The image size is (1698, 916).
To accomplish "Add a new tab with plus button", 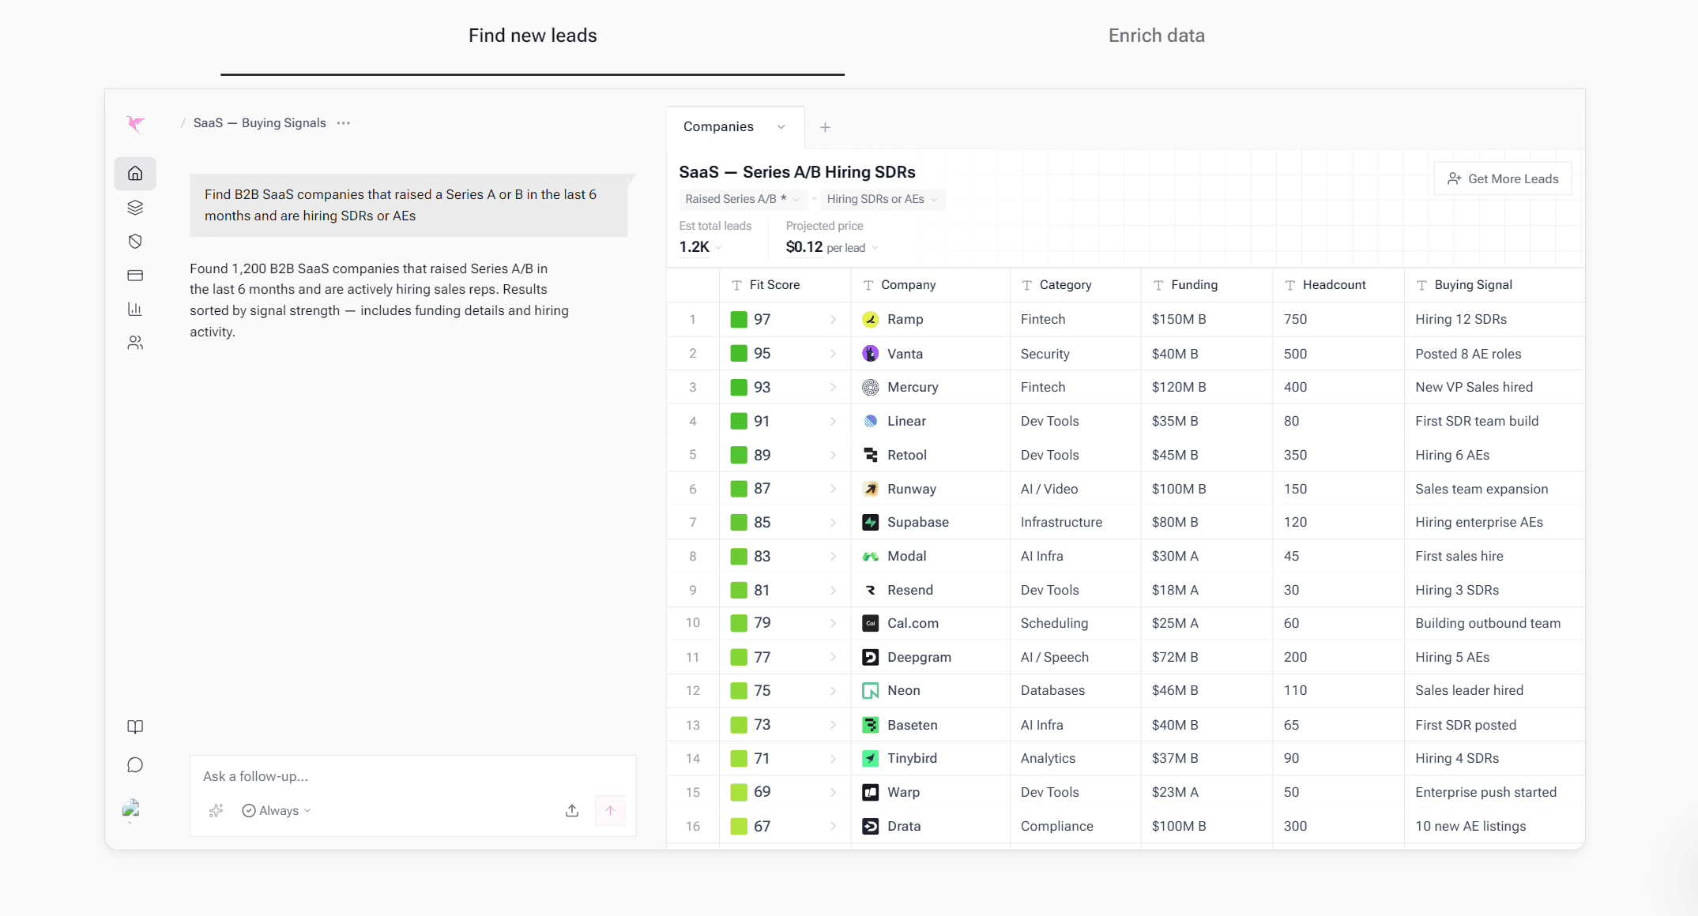I will 825,127.
